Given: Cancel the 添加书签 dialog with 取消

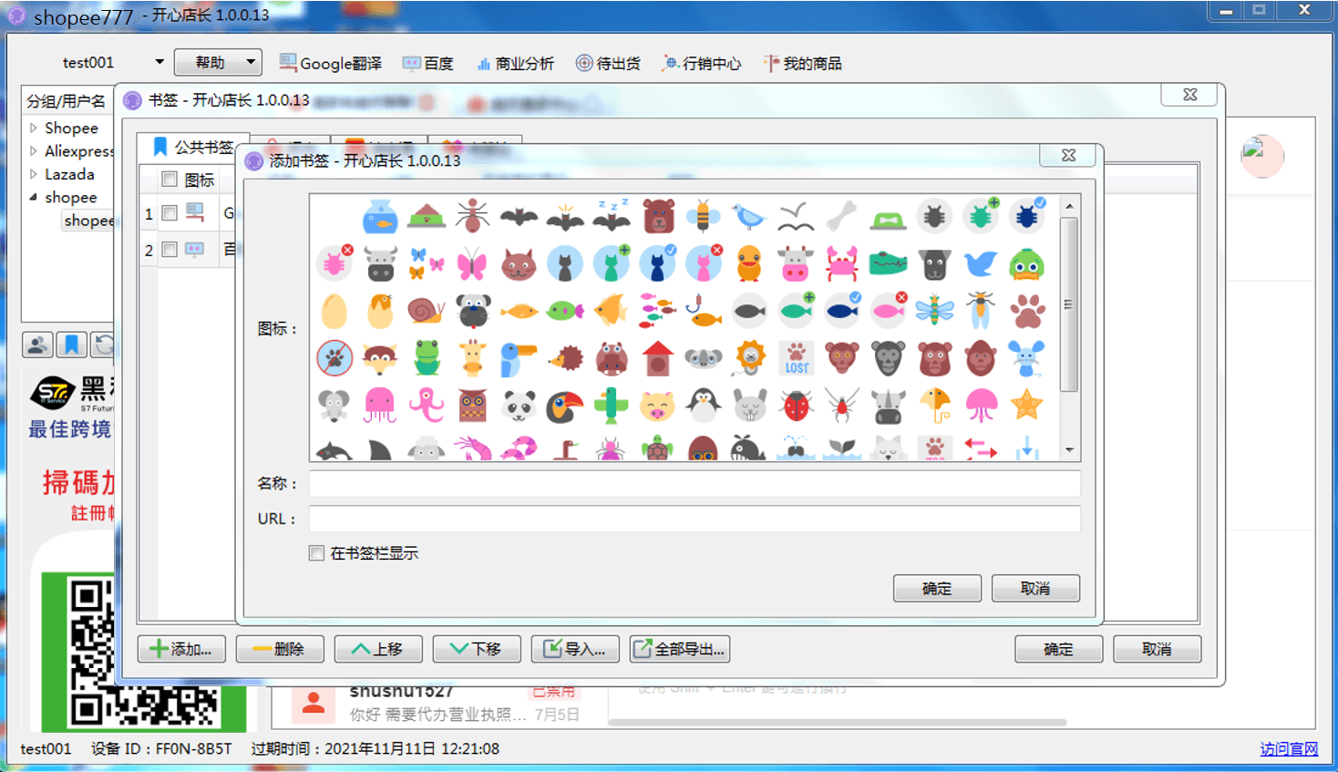Looking at the screenshot, I should pyautogui.click(x=1035, y=589).
